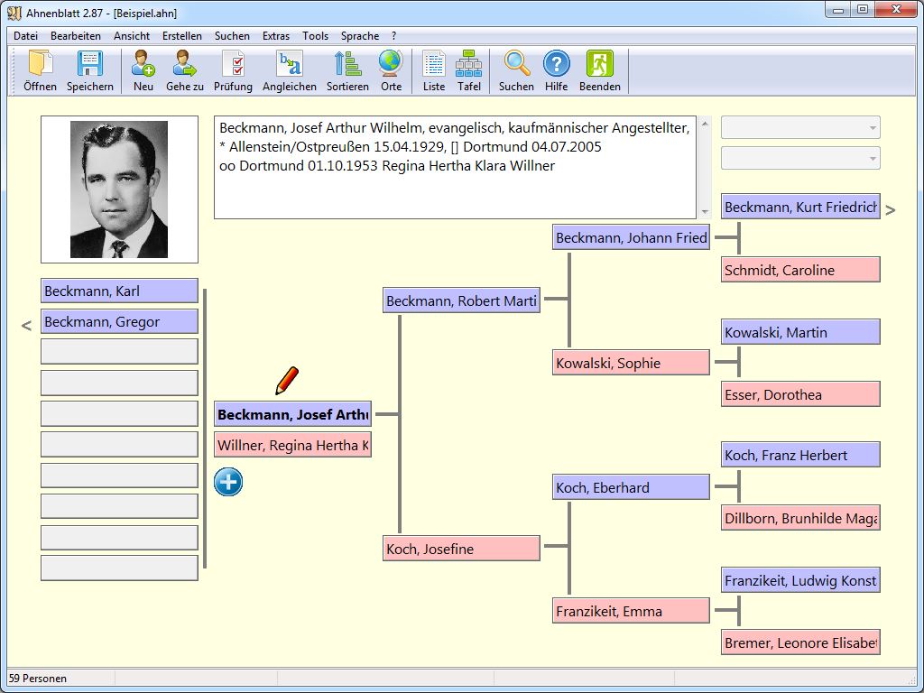
Task: Click the Speichern floppy disk icon
Action: (89, 64)
